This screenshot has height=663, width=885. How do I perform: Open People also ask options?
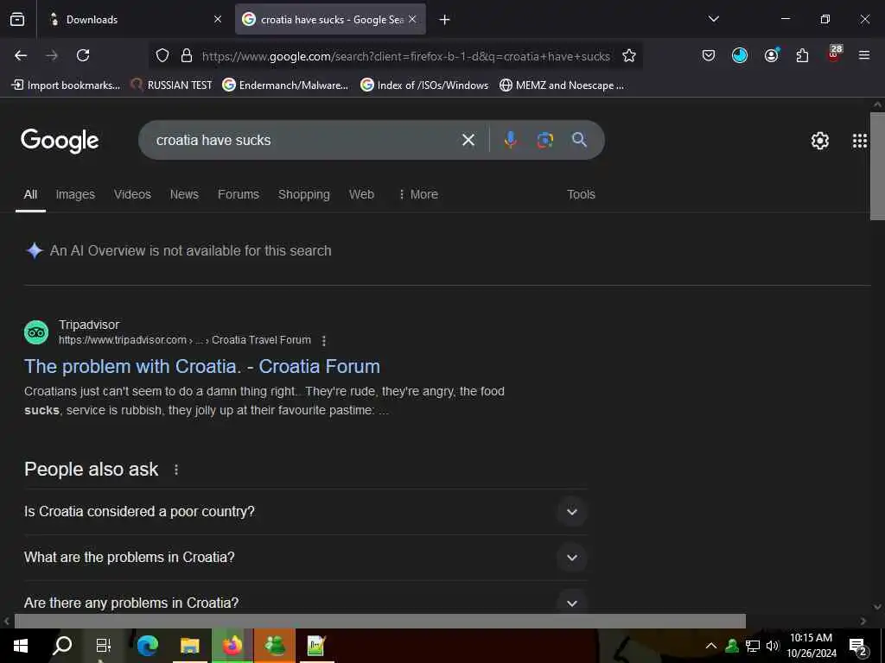pos(176,470)
